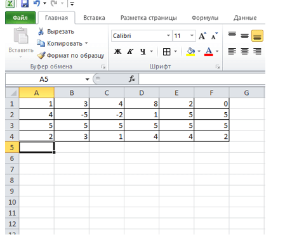This screenshot has width=285, height=244.
Task: Click the Select All corner triangle
Action: pos(12,93)
